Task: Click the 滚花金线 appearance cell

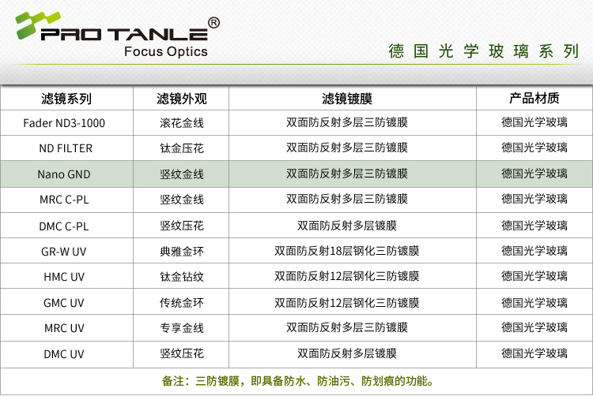Action: pos(182,123)
